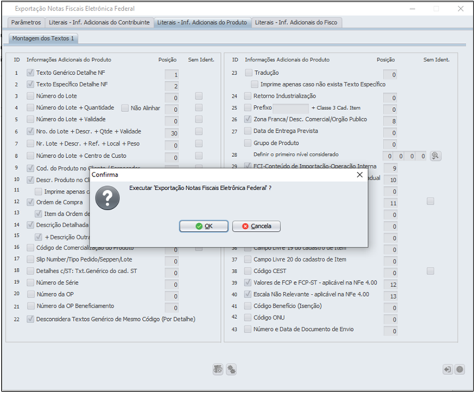Image resolution: width=475 pixels, height=393 pixels.
Task: Select the Montagem dos Textos 1 subtab
Action: coord(43,38)
